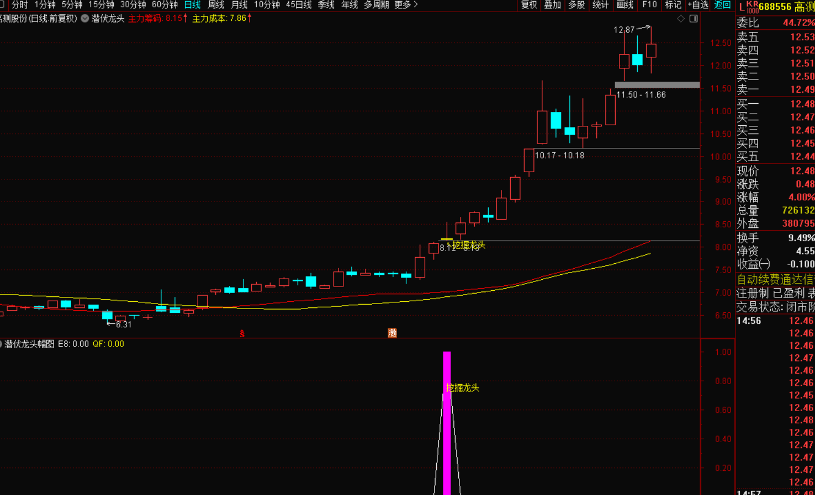Select the 60分钟 timeframe tab
The height and width of the screenshot is (495, 815).
[165, 5]
